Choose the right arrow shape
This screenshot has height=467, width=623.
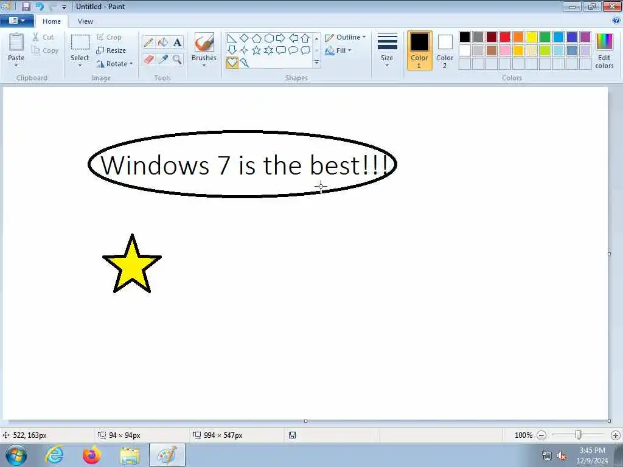[x=280, y=38]
